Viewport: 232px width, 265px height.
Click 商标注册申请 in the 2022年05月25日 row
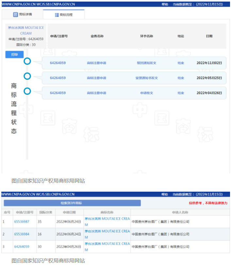[96, 78]
